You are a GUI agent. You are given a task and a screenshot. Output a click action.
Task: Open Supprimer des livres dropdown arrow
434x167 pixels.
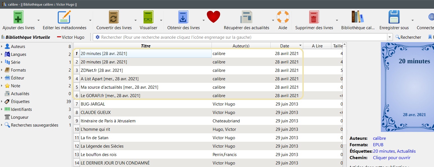tap(337, 20)
